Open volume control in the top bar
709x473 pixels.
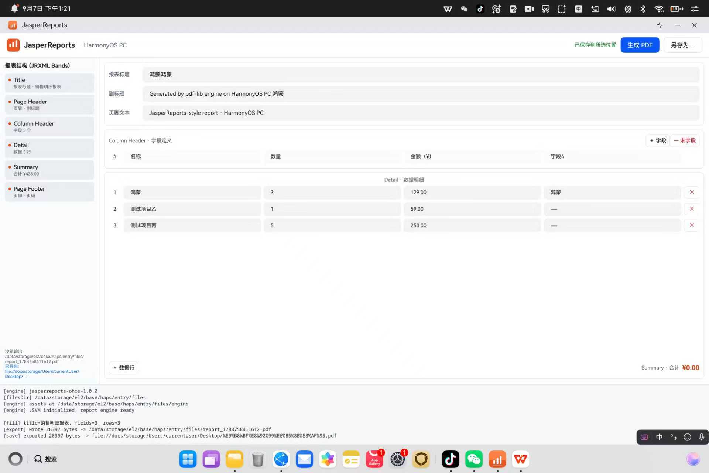[x=611, y=9]
